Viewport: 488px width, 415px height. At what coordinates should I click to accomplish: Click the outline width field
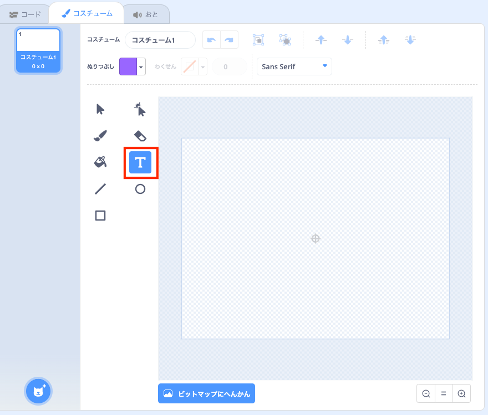click(230, 66)
